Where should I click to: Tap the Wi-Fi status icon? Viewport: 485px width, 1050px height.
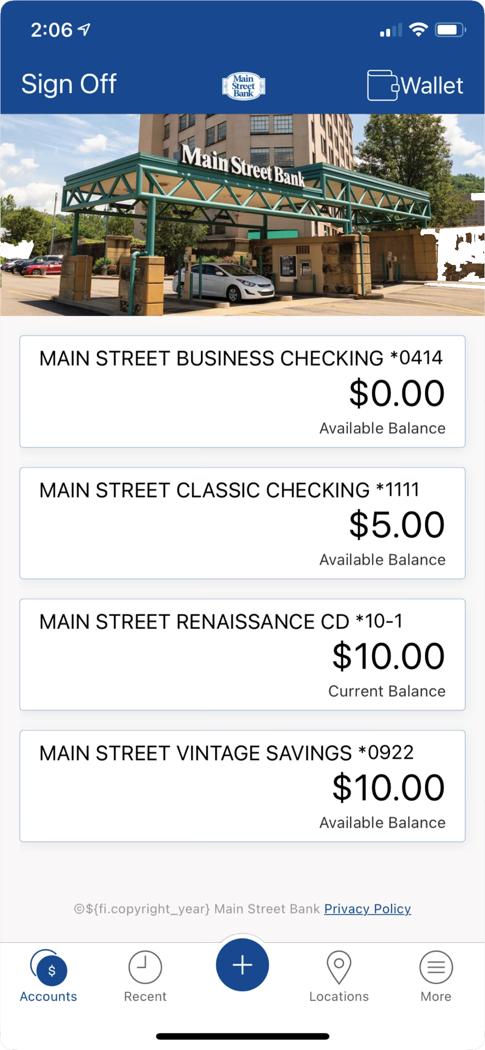(x=418, y=30)
